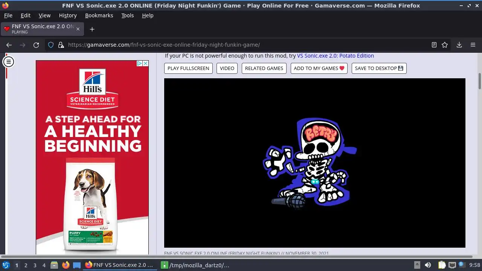This screenshot has height=271, width=482.
Task: View site security padlock info
Action: (x=61, y=45)
